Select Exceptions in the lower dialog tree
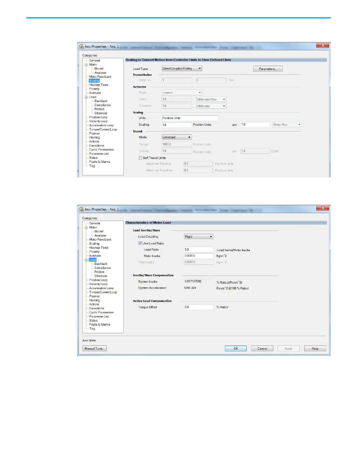This screenshot has height=463, width=357. click(x=97, y=308)
